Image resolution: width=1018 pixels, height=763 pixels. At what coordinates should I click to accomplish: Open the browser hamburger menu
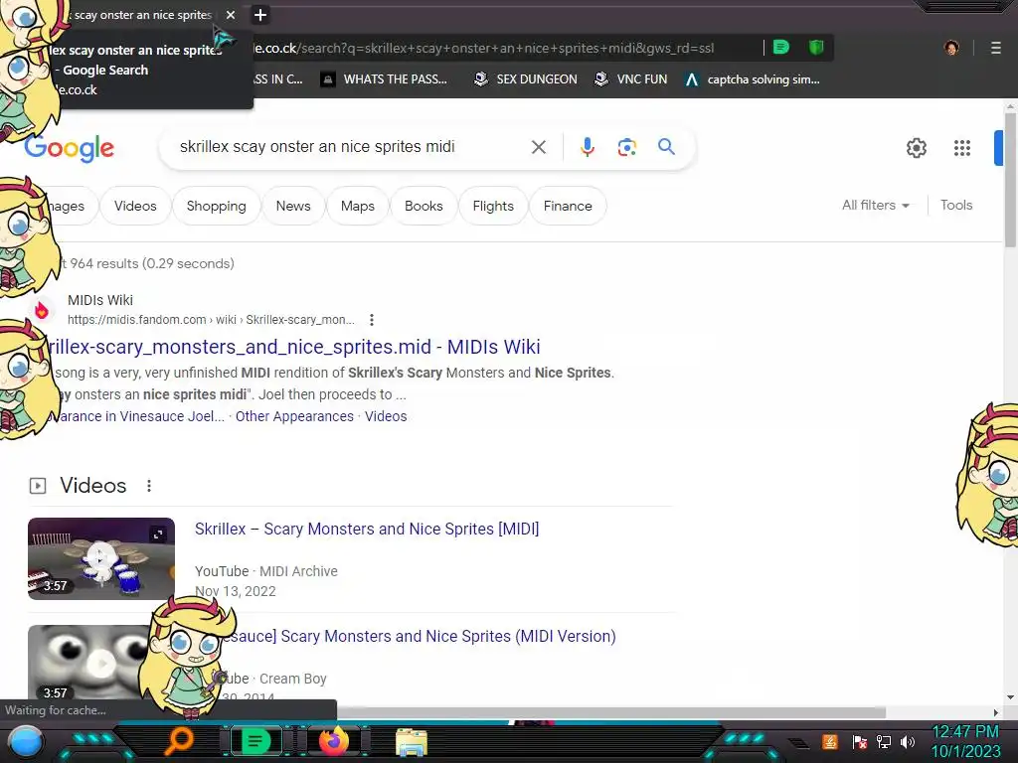(995, 48)
